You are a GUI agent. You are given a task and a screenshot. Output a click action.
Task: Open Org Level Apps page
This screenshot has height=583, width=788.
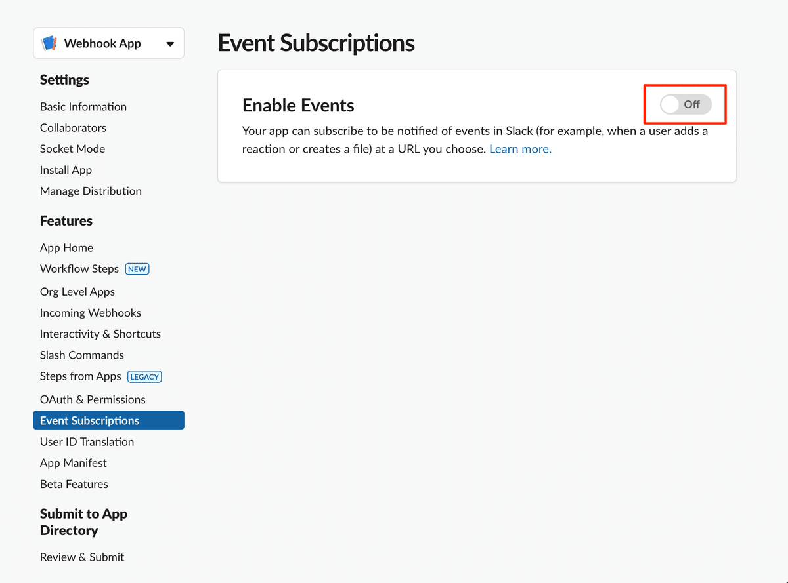77,292
